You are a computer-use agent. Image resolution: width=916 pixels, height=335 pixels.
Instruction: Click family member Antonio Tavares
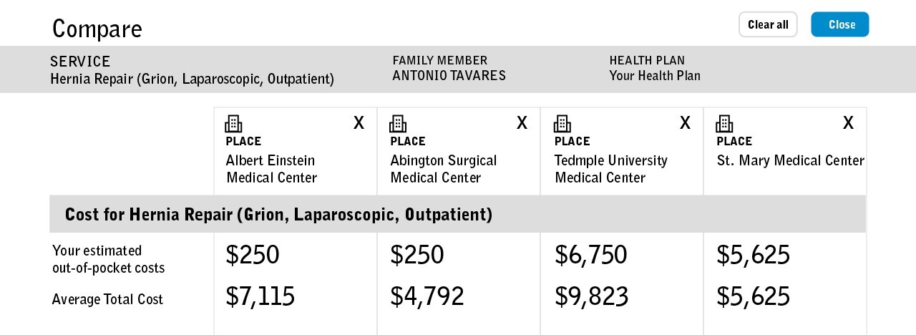point(449,76)
